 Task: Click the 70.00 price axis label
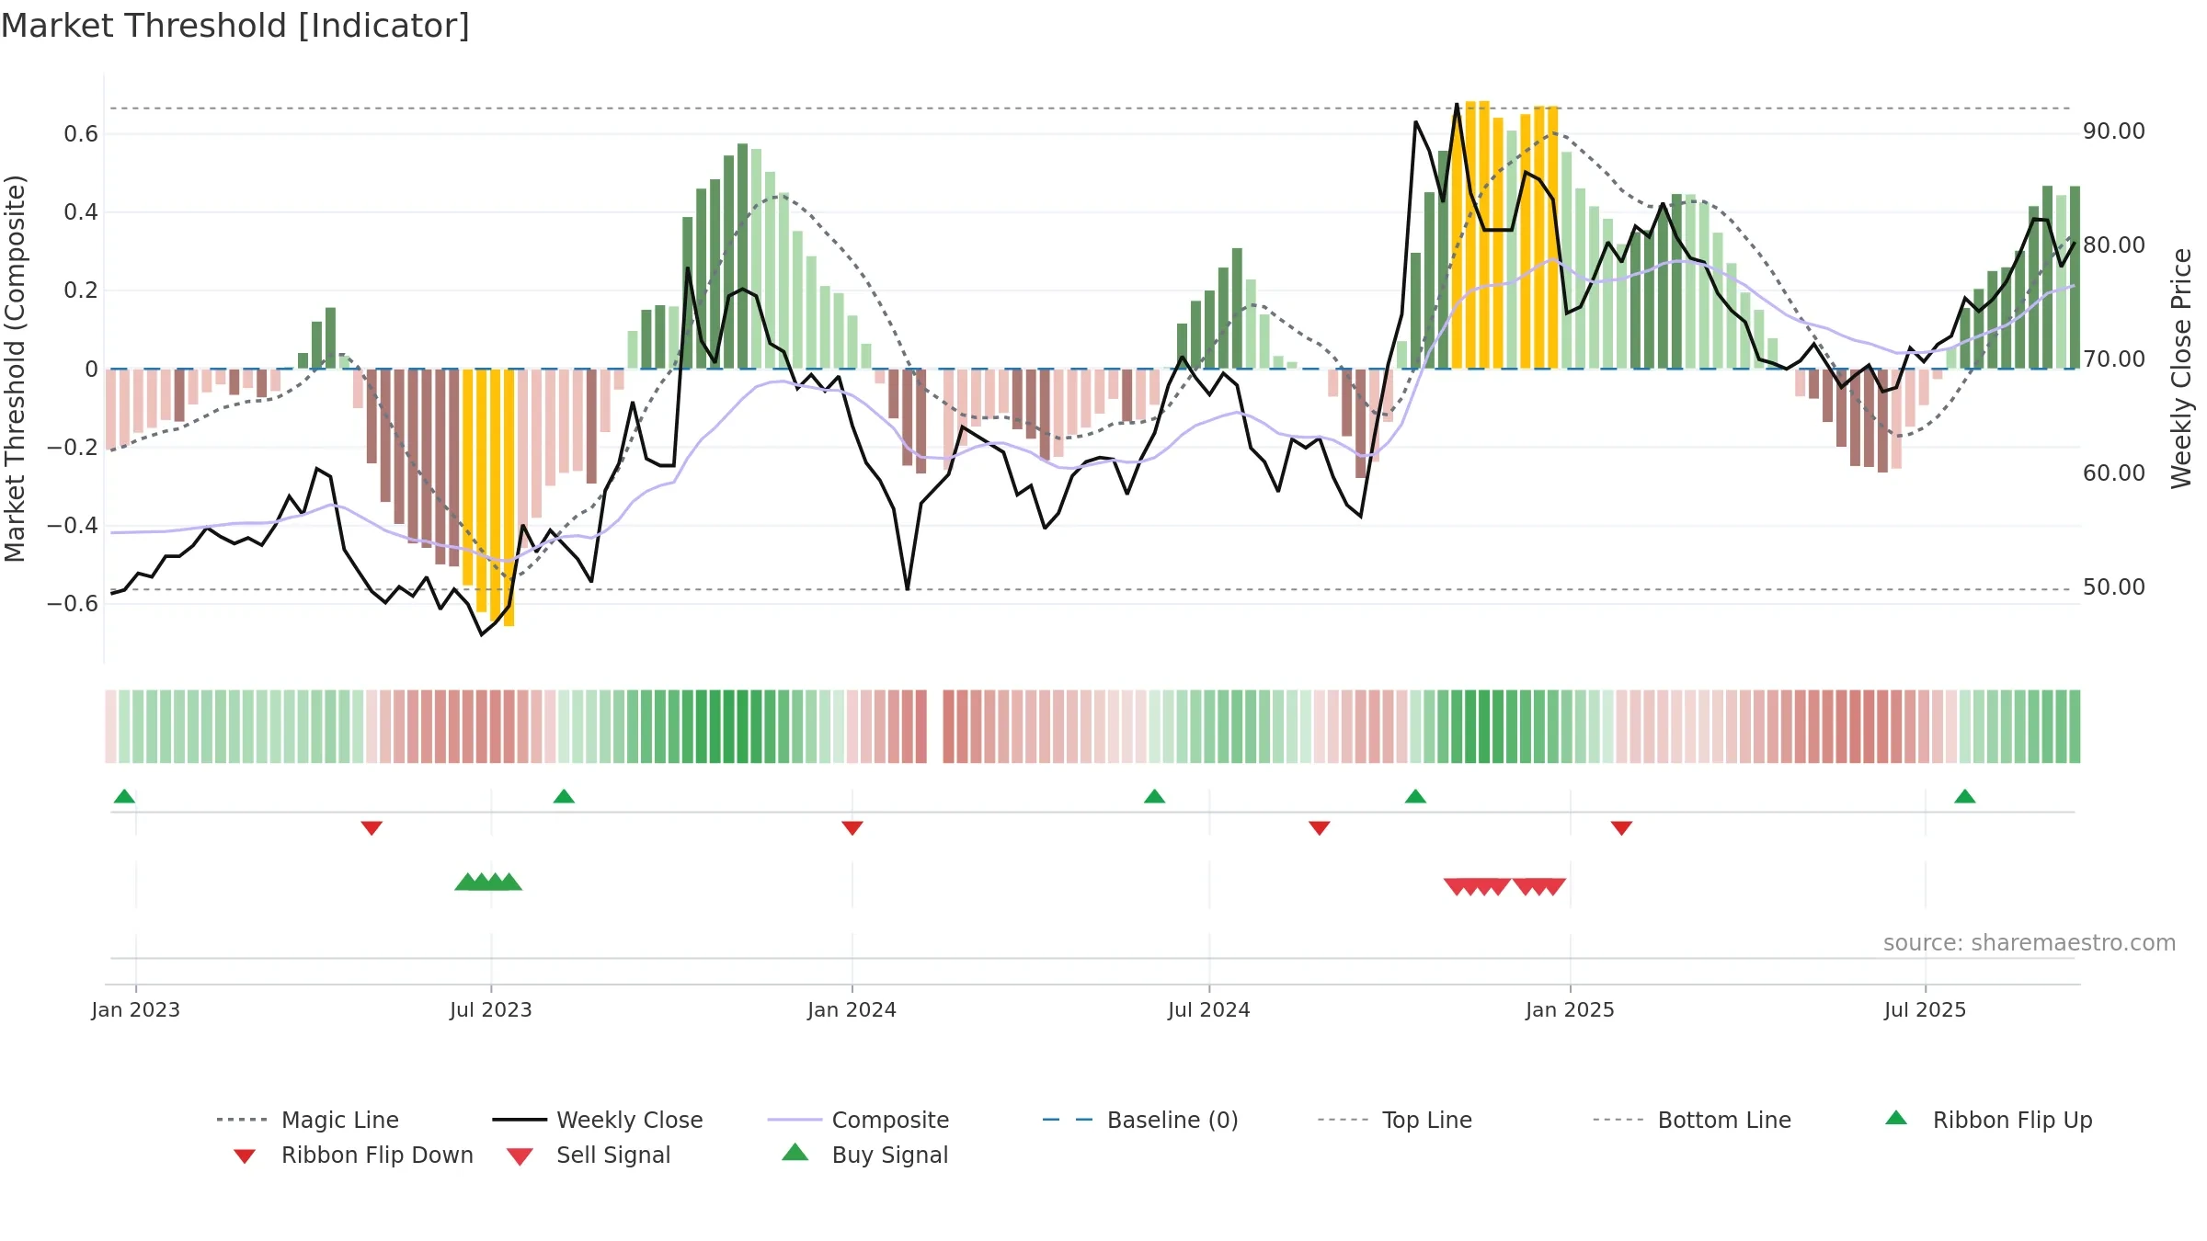click(2114, 359)
